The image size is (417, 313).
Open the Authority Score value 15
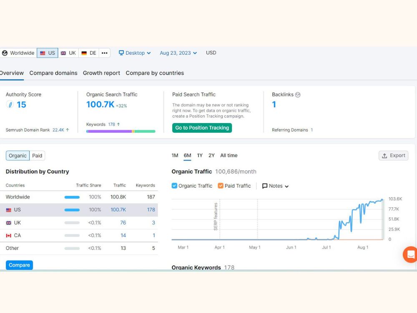click(x=21, y=105)
